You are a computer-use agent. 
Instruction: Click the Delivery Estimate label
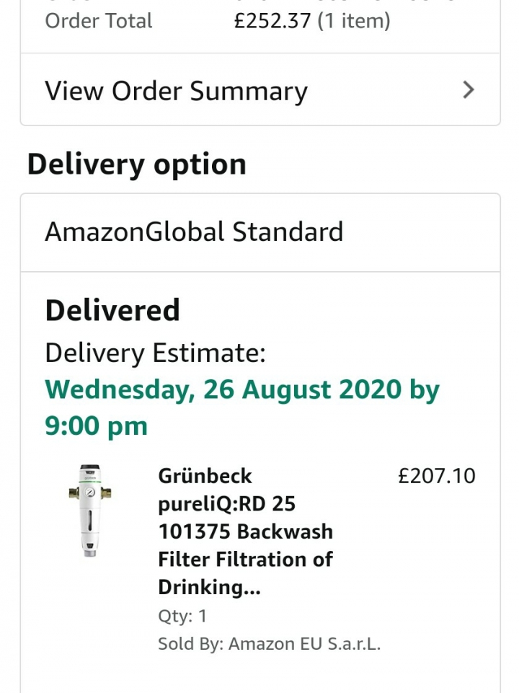pos(156,353)
